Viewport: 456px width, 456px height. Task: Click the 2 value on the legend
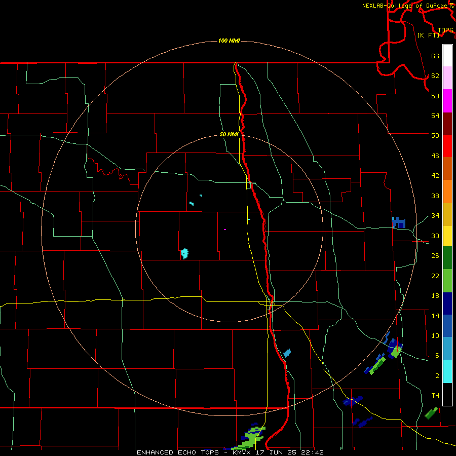(x=437, y=376)
